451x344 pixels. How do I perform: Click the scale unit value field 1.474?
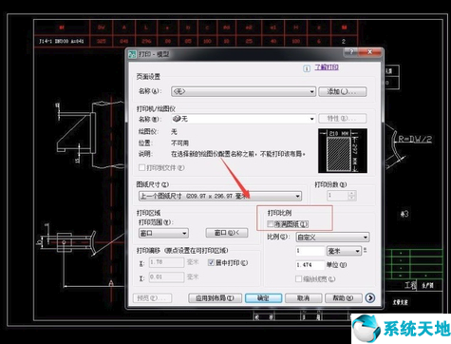[310, 265]
